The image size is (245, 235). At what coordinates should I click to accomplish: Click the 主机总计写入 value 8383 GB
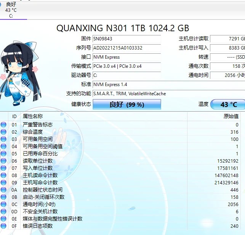227,48
